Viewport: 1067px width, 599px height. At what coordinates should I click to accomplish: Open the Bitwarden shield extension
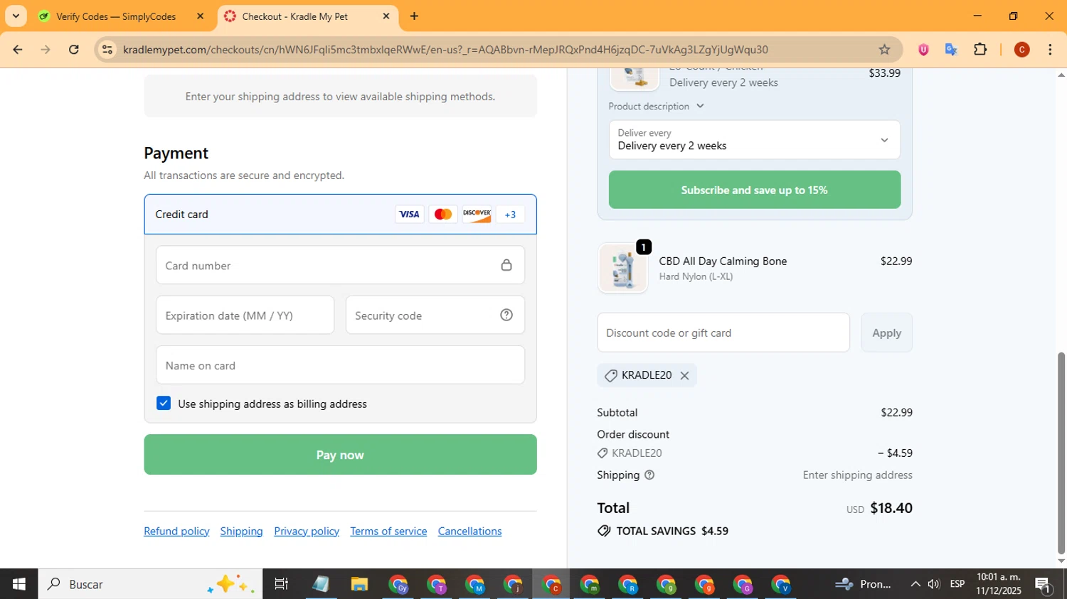[923, 49]
